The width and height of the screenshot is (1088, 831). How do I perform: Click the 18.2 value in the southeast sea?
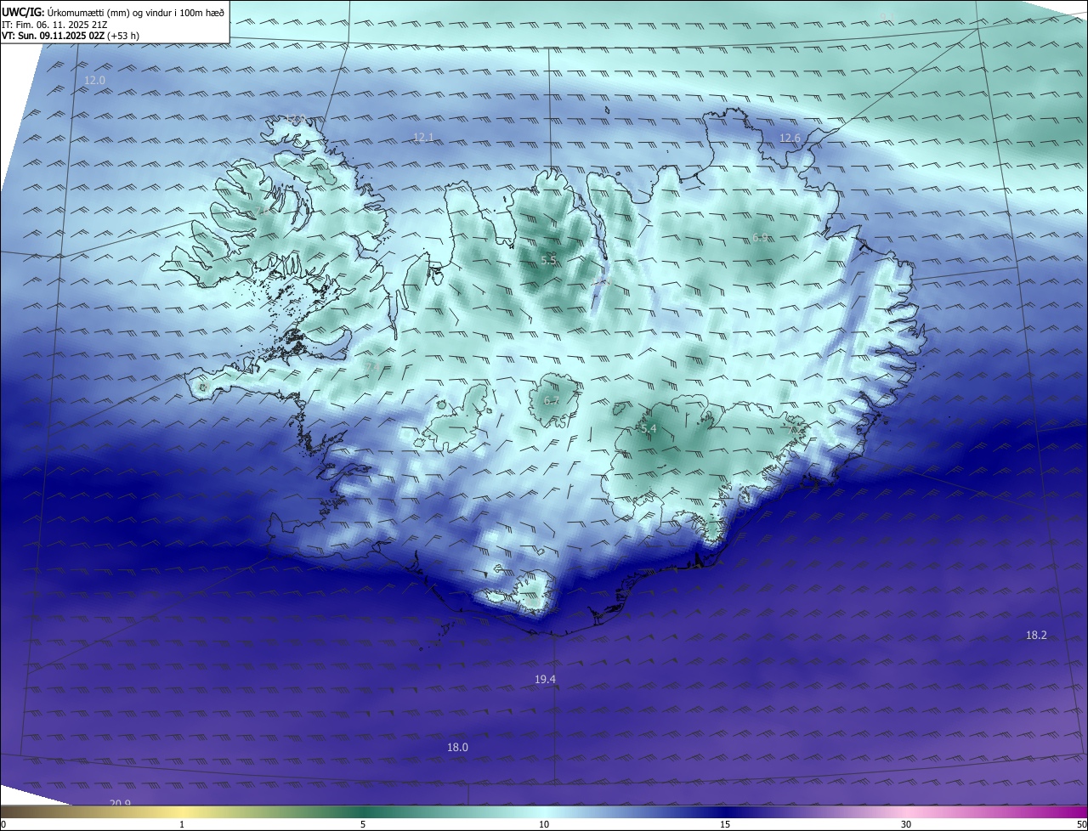[1036, 635]
